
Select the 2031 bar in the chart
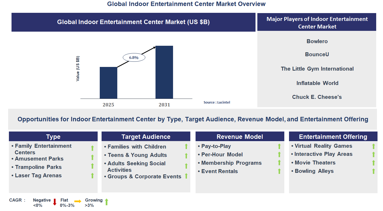[164, 72]
